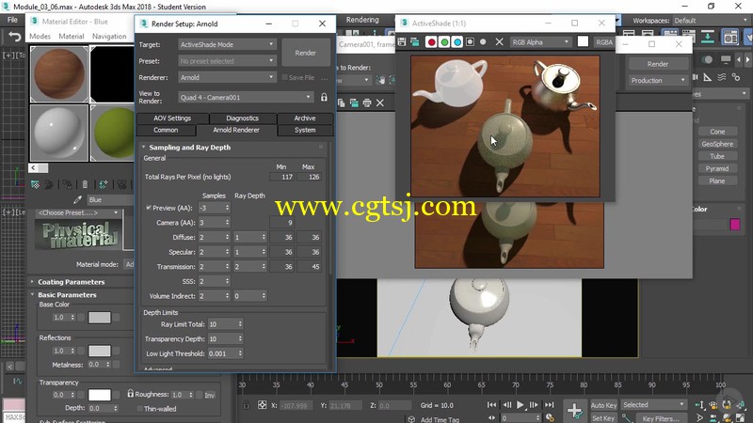753x423 pixels.
Task: Click Get Material icon in Material Editor
Action: tap(35, 184)
